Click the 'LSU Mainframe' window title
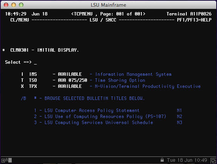 click(108, 5)
